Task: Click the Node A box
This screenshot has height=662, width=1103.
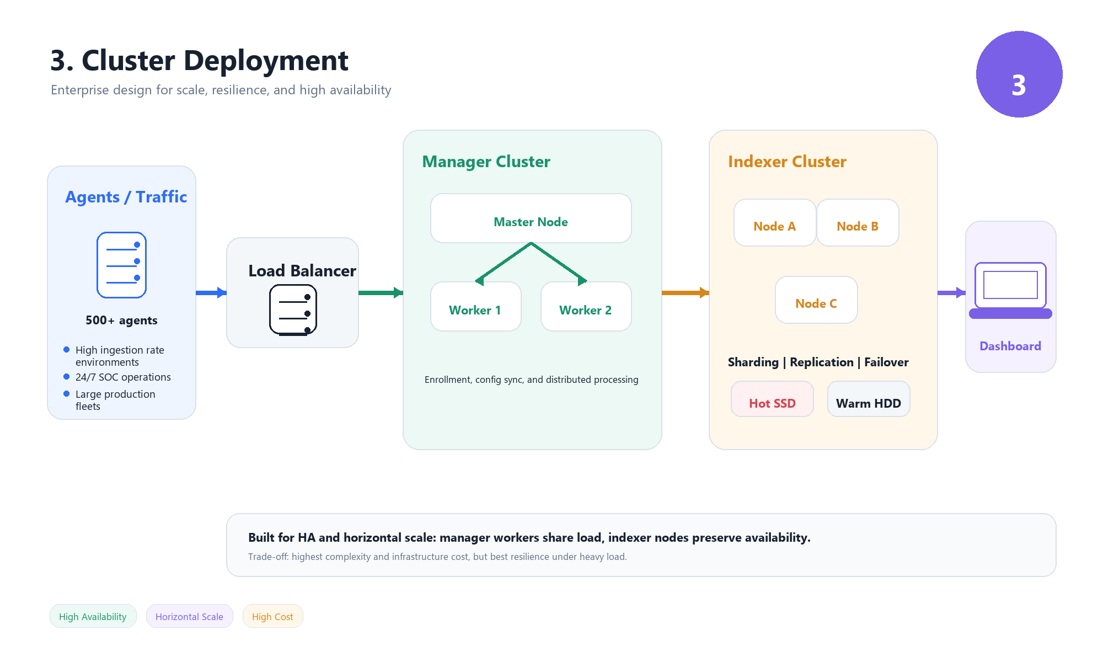Action: pos(774,223)
